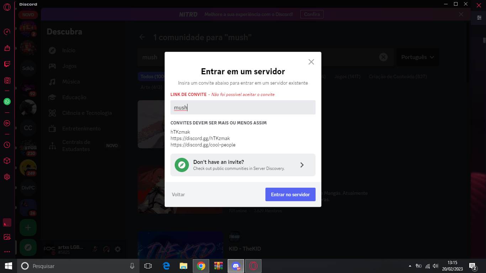Open sidebar three-dots more options

[7, 252]
